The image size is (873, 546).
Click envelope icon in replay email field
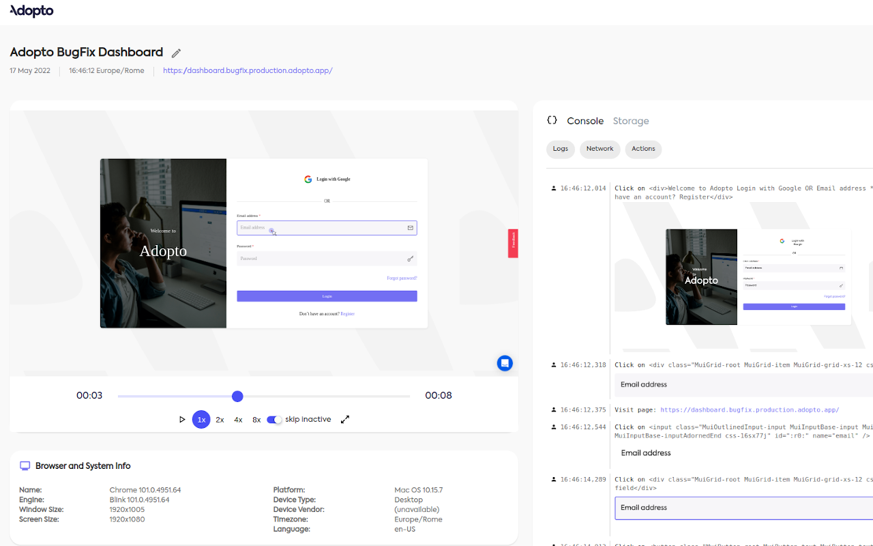[x=411, y=228]
